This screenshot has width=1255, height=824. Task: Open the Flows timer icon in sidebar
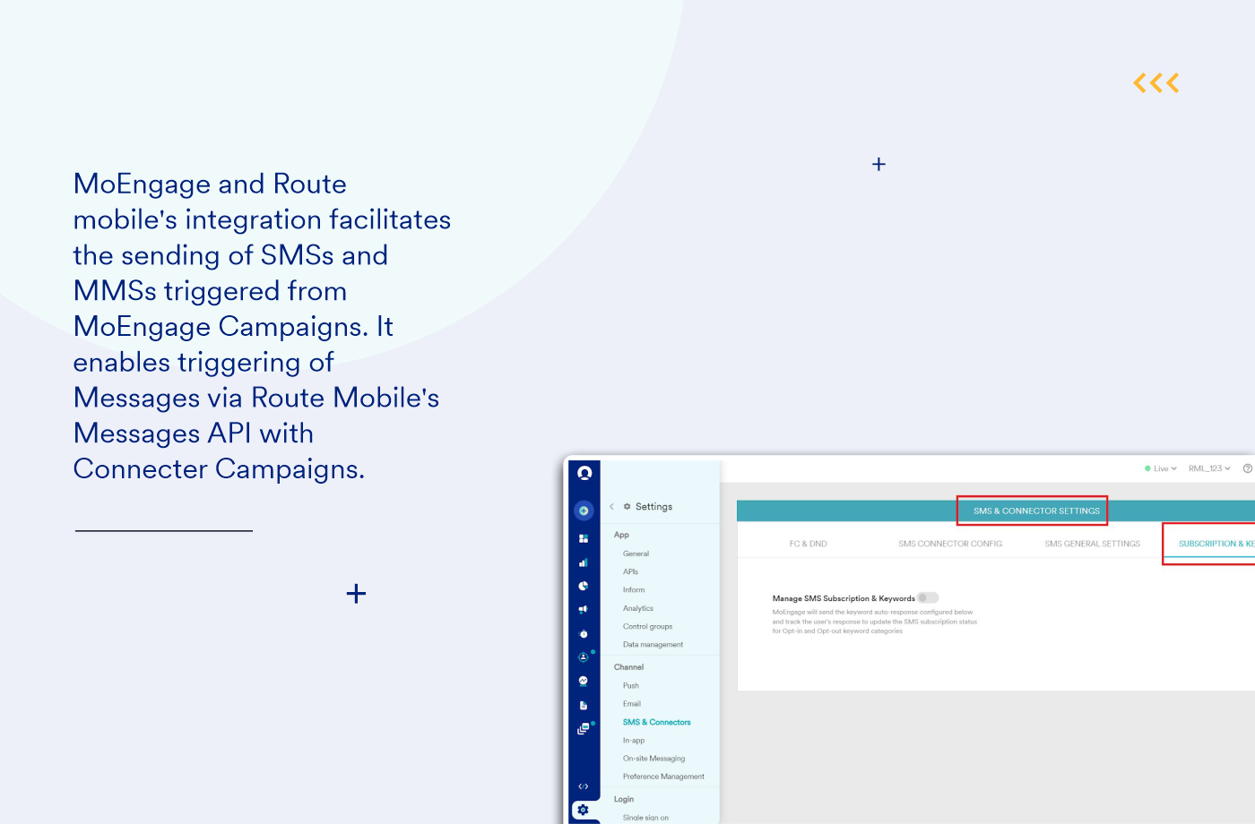584,634
